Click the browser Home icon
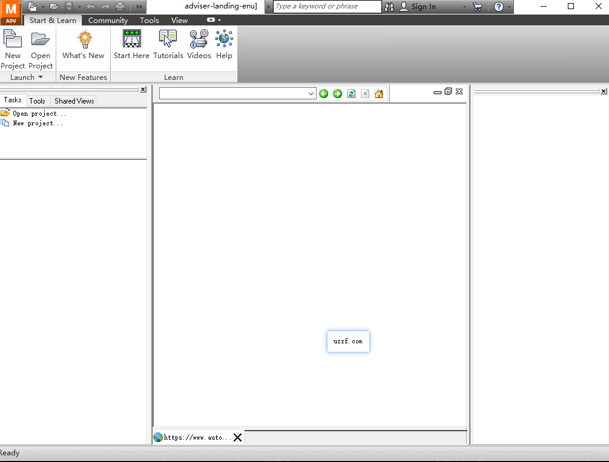The width and height of the screenshot is (609, 462). click(379, 94)
